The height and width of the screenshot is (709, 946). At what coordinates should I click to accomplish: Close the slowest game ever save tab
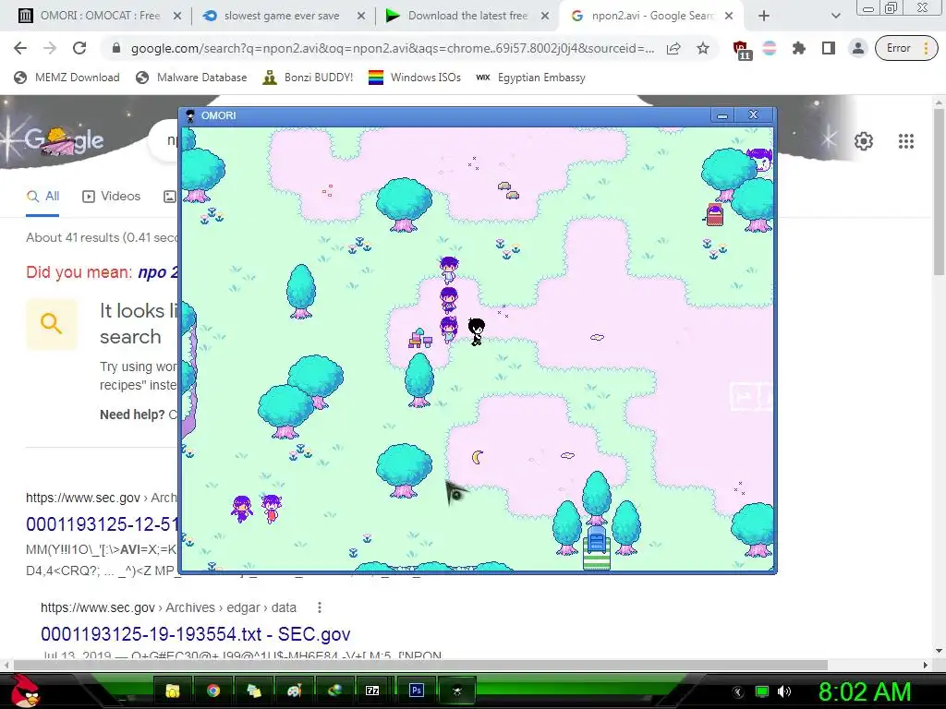coord(361,16)
